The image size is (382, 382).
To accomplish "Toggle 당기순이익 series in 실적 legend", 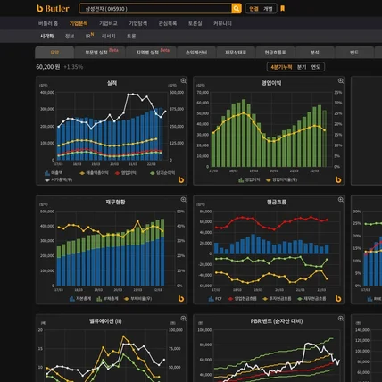I will point(162,173).
